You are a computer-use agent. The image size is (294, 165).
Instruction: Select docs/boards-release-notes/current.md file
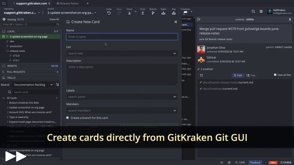(x=228, y=82)
